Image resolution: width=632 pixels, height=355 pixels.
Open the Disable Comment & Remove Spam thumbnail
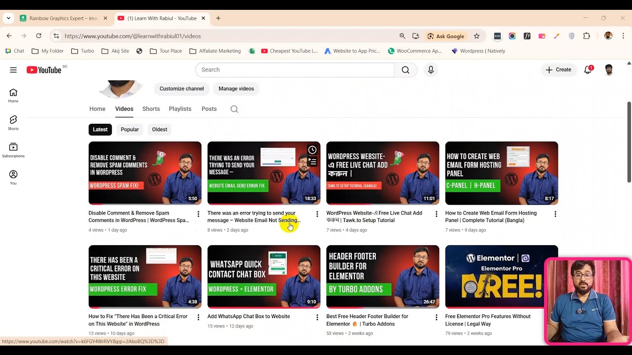[x=145, y=173]
